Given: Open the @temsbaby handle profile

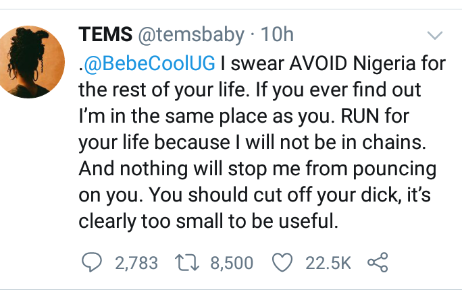Looking at the screenshot, I should pyautogui.click(x=191, y=34).
